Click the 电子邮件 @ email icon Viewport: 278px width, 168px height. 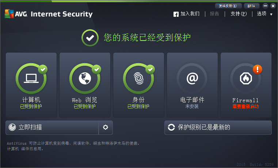pos(192,78)
